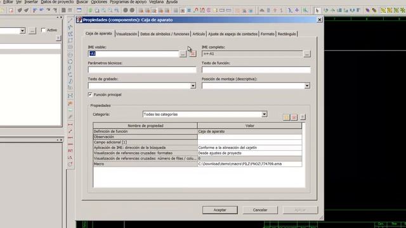
Task: Click ellipsis button beside IME completo field
Action: (x=307, y=54)
